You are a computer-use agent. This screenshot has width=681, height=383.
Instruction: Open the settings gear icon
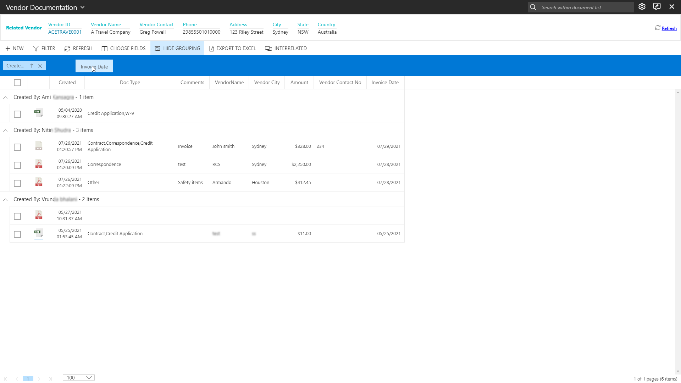642,7
